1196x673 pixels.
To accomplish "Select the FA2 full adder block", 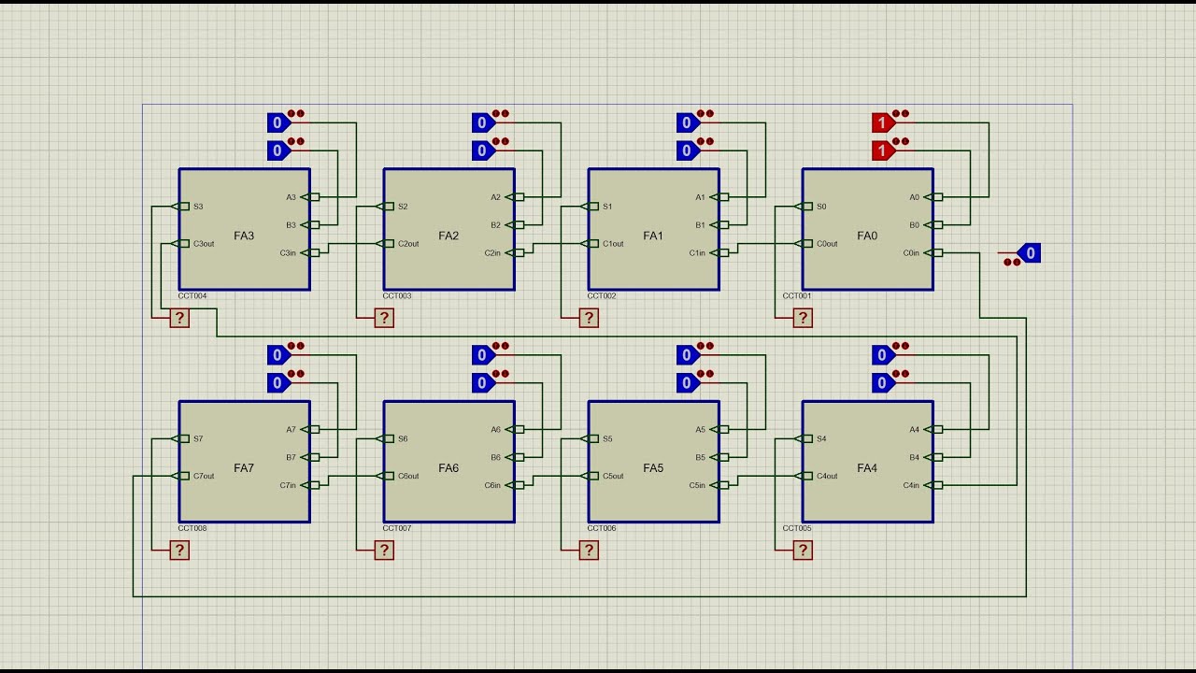I will pos(449,230).
